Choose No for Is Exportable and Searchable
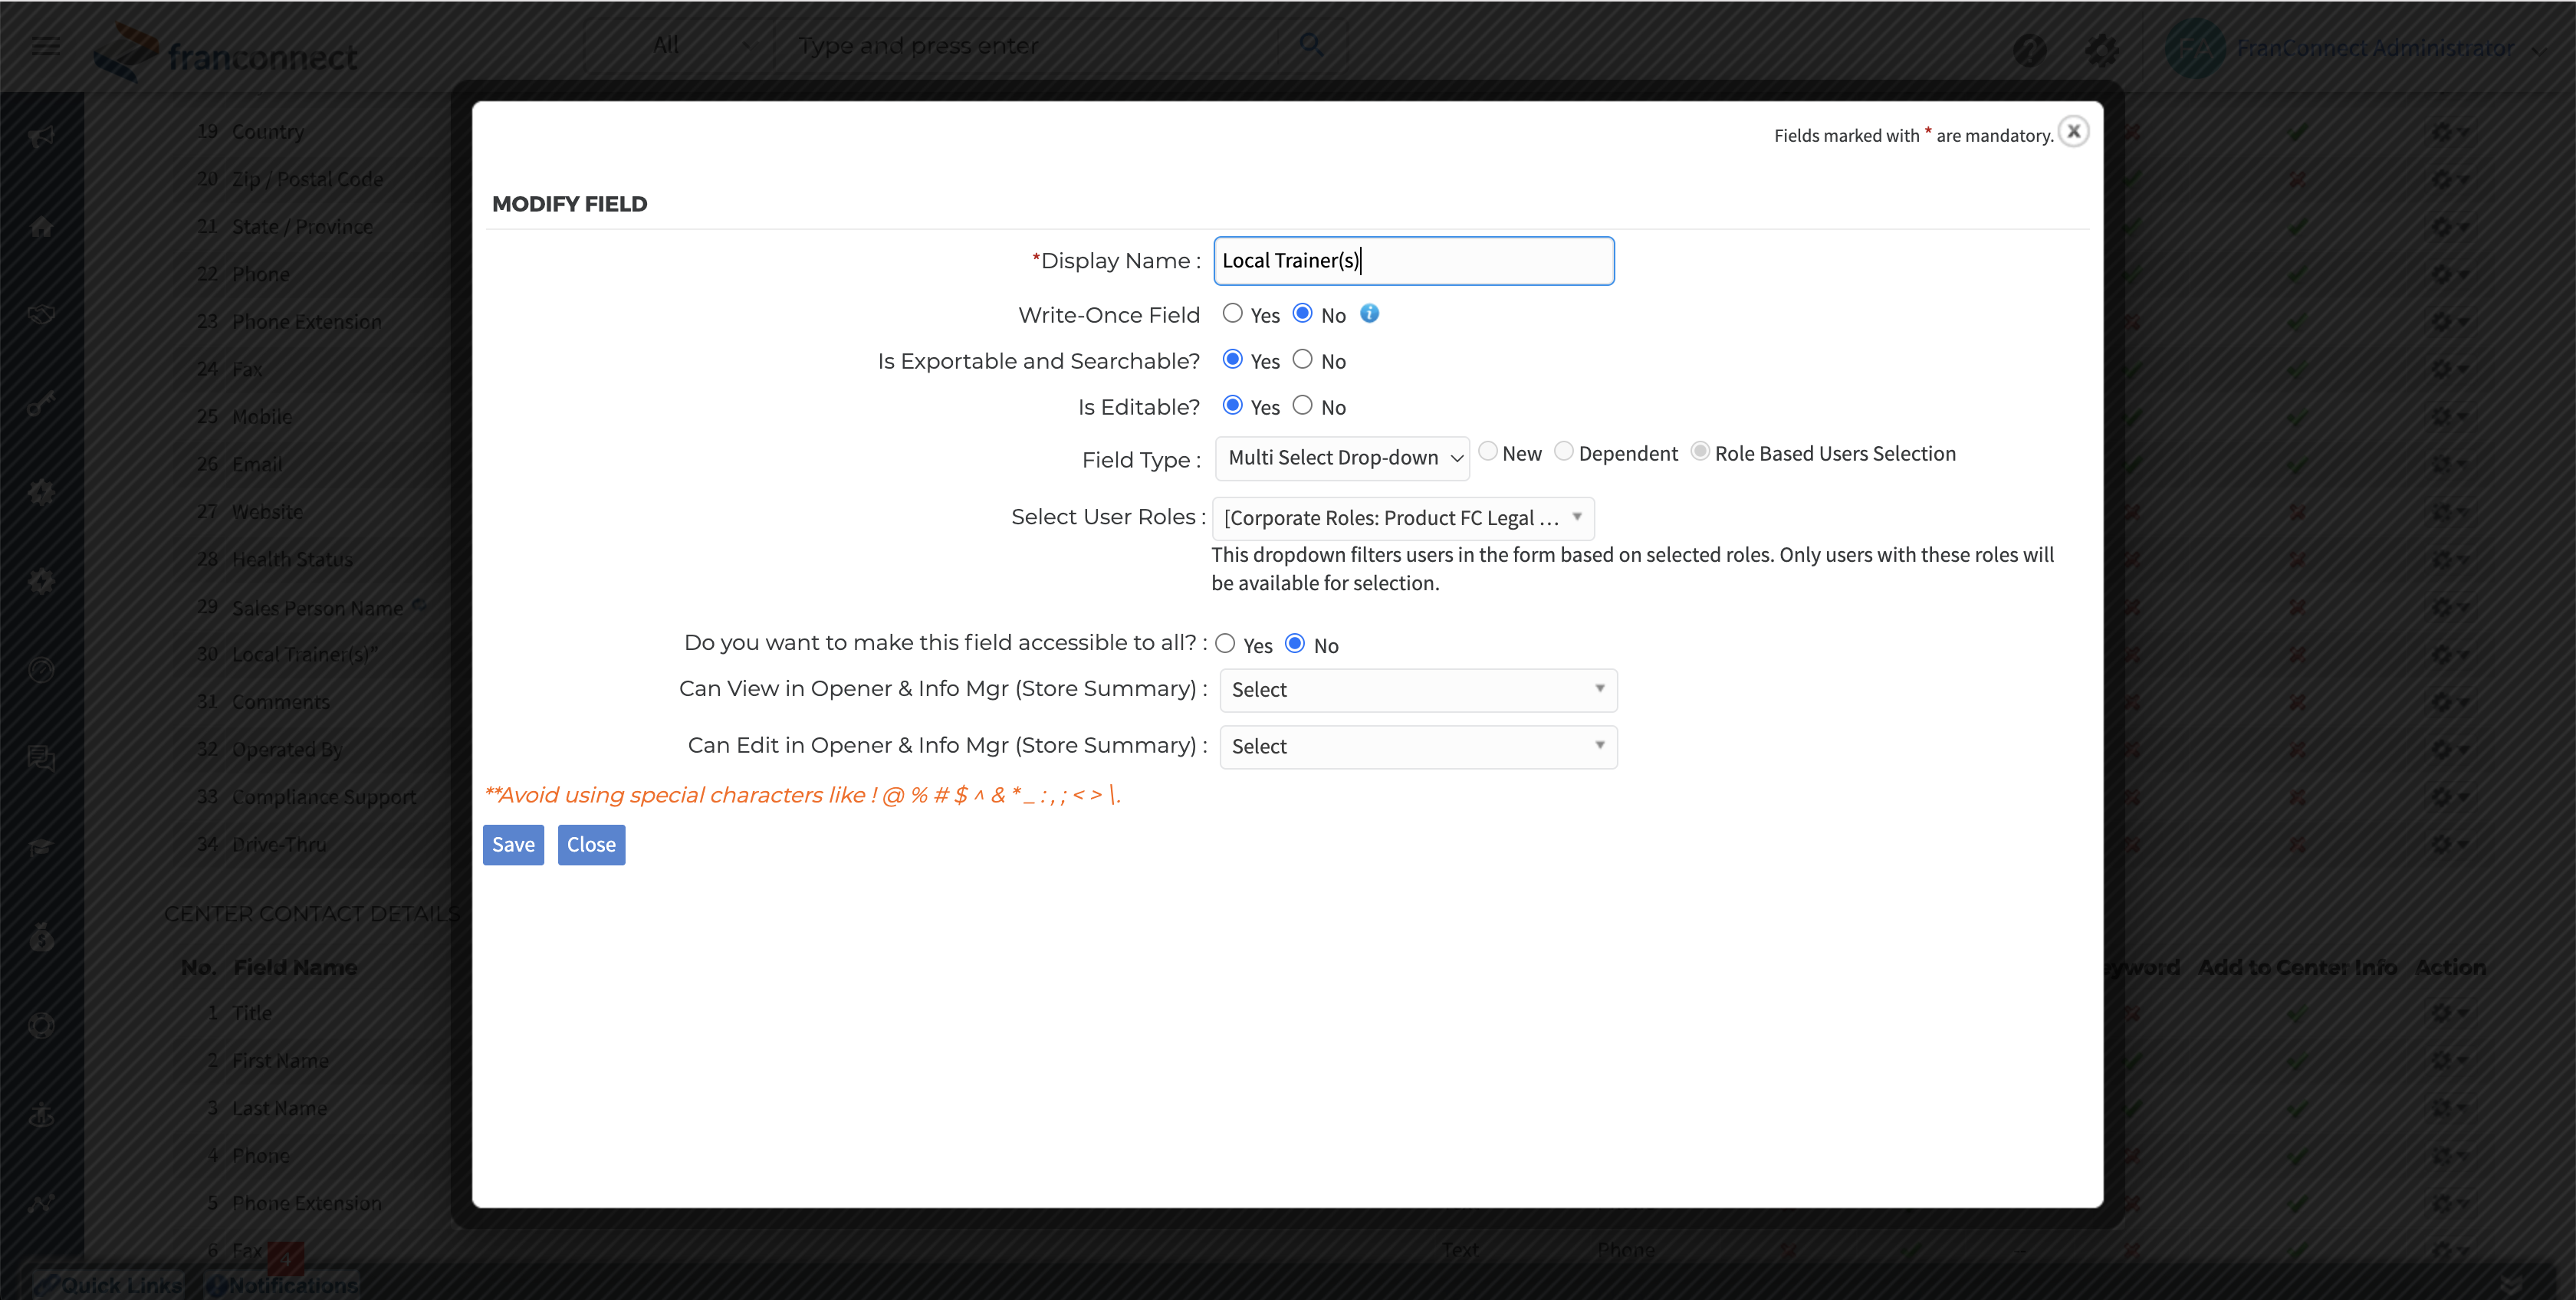Image resolution: width=2576 pixels, height=1300 pixels. 1302,360
